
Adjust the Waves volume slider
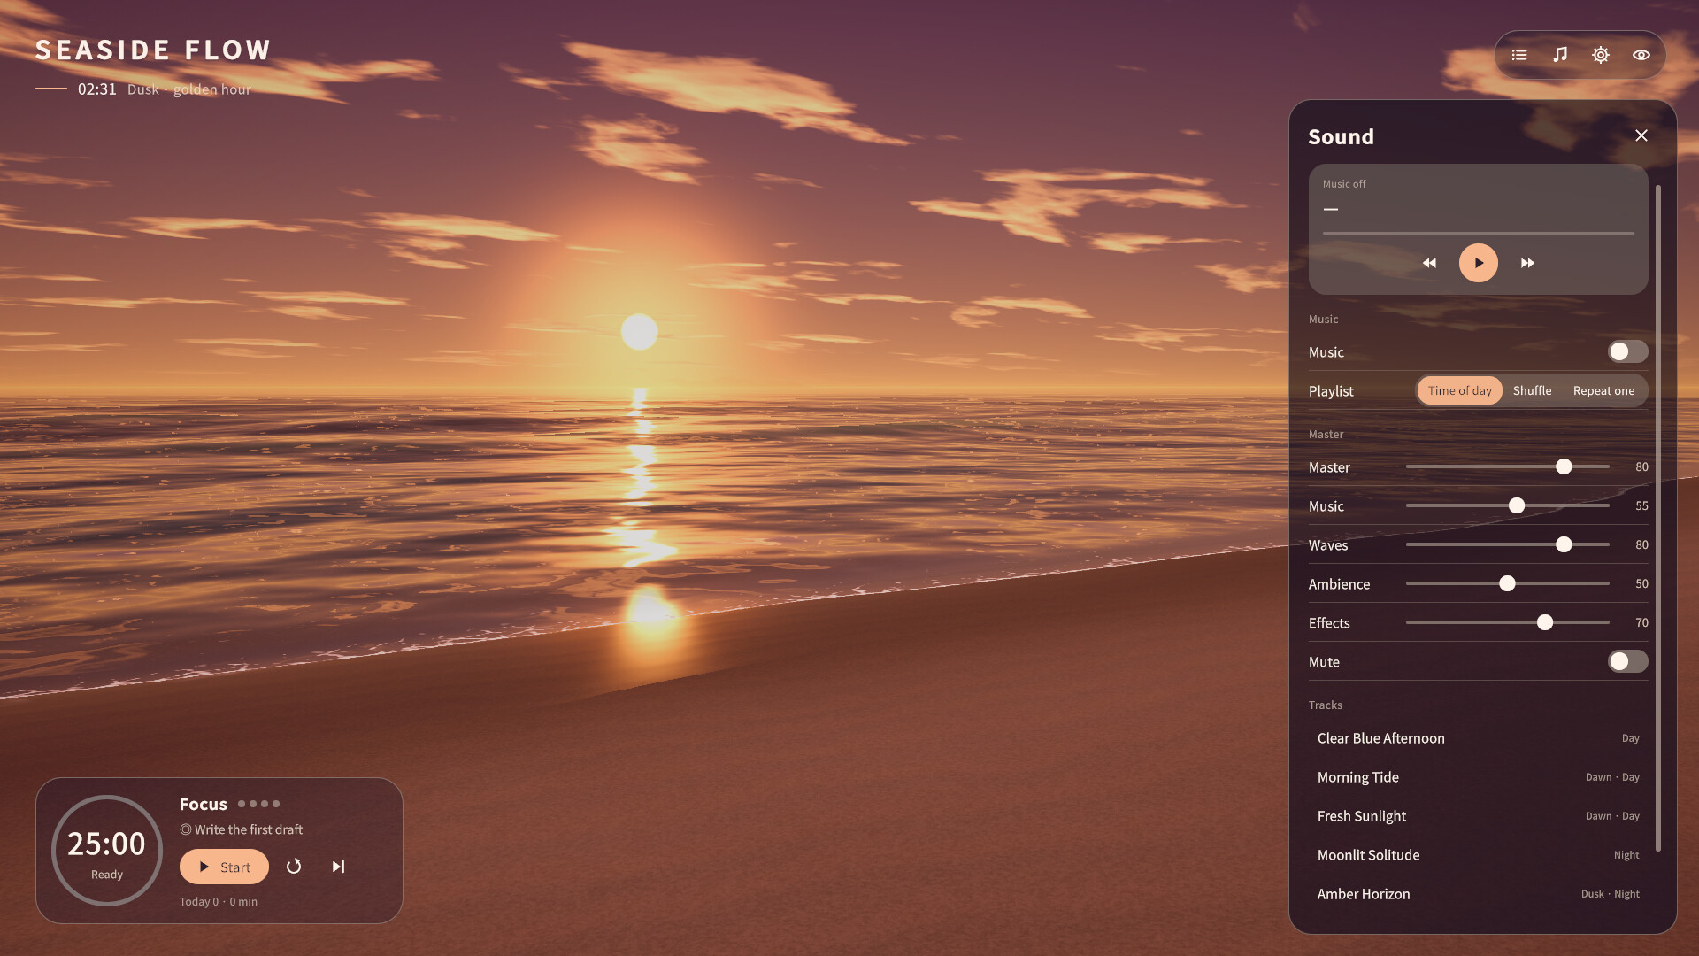(1508, 544)
